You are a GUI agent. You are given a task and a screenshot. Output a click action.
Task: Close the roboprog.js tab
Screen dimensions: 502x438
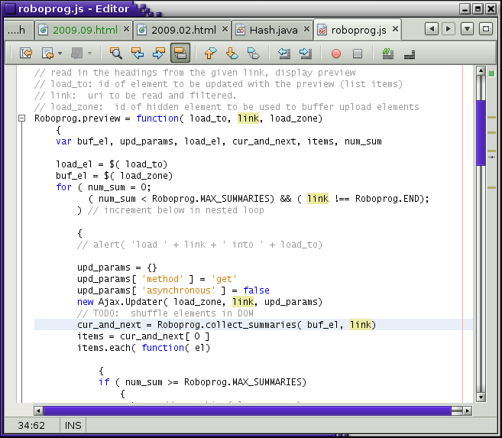[x=395, y=30]
